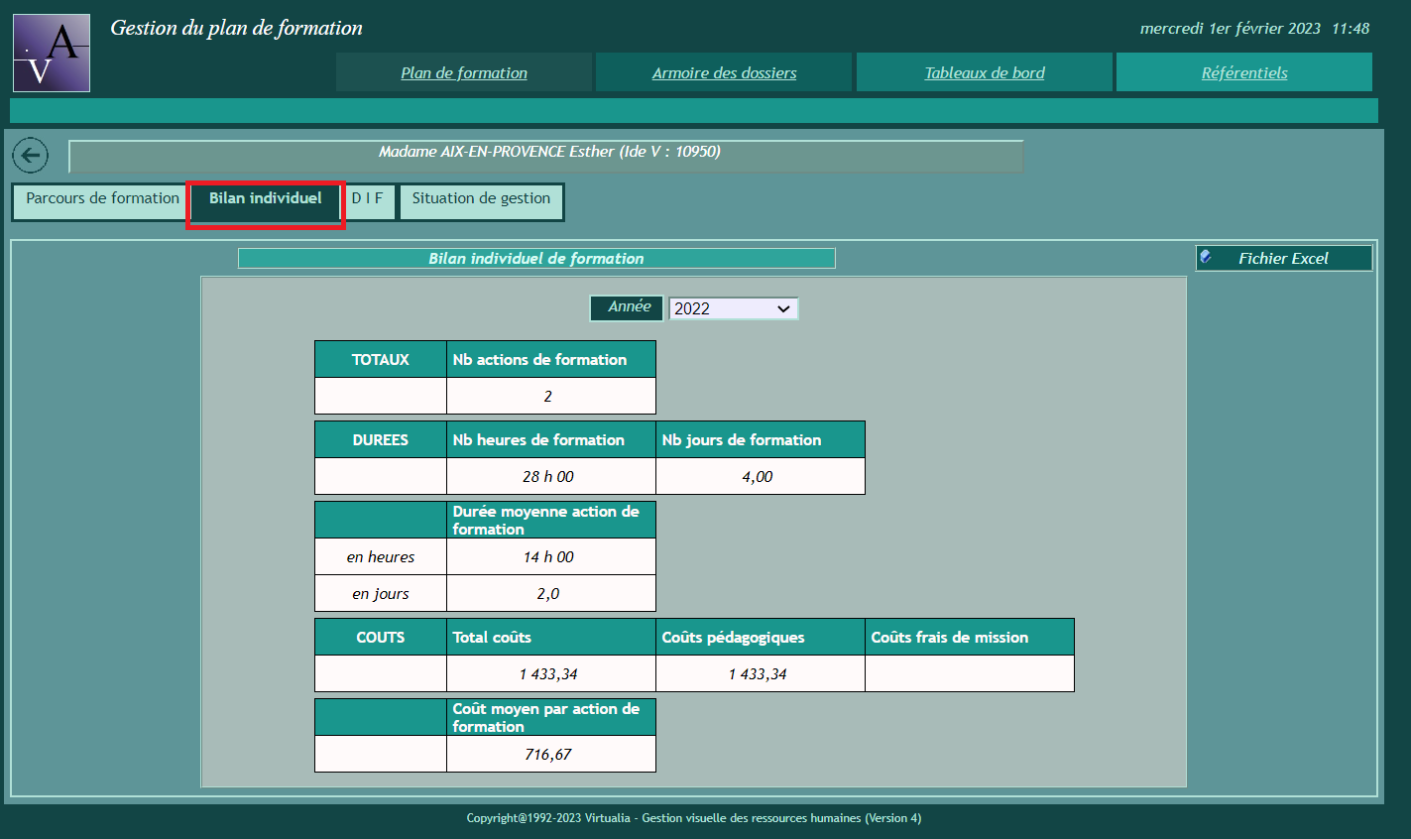Click the back arrow icon
This screenshot has height=839, width=1411.
click(31, 156)
